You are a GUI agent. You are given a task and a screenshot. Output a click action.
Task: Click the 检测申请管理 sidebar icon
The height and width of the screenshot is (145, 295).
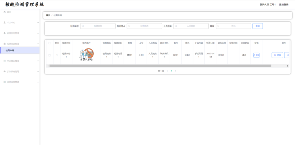5,44
